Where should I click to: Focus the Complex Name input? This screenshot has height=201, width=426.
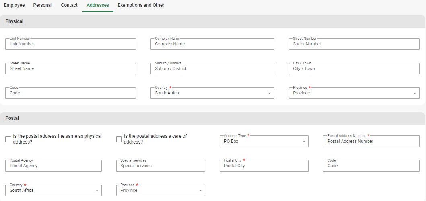212,44
